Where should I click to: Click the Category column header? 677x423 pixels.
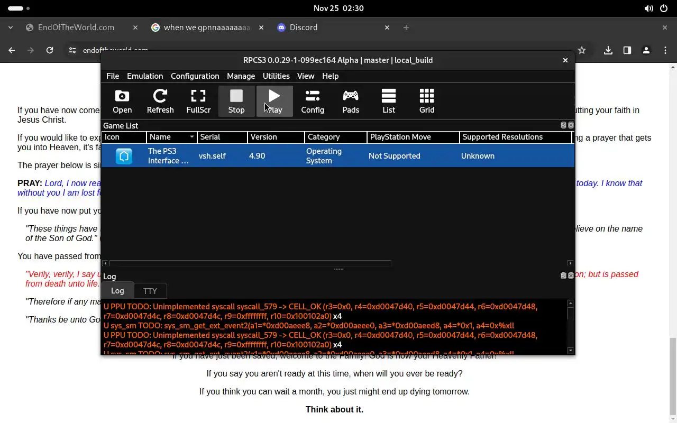(336, 137)
